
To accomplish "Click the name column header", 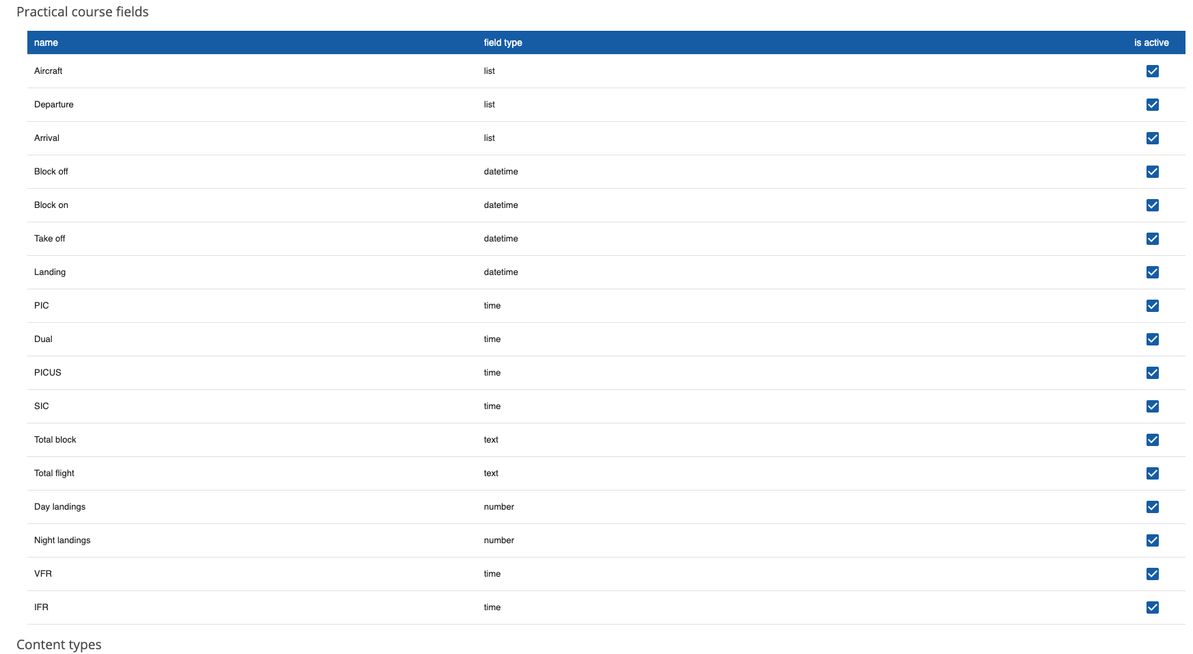I will (x=46, y=42).
